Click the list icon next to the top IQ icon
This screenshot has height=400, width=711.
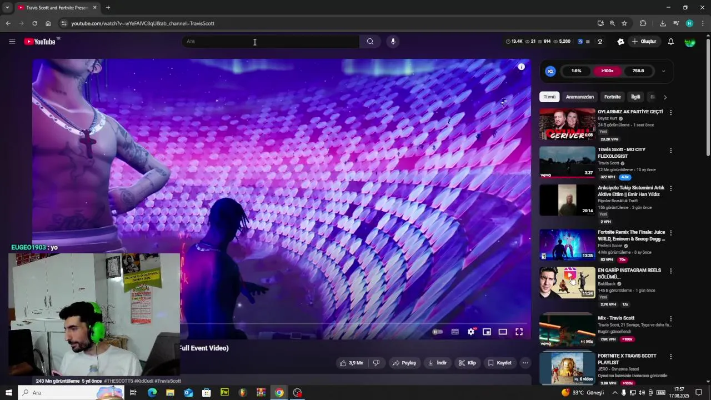[588, 42]
